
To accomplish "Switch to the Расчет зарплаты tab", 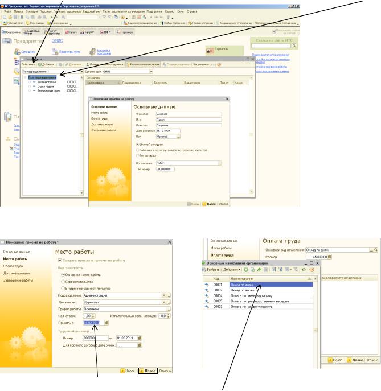I will 52,32.
